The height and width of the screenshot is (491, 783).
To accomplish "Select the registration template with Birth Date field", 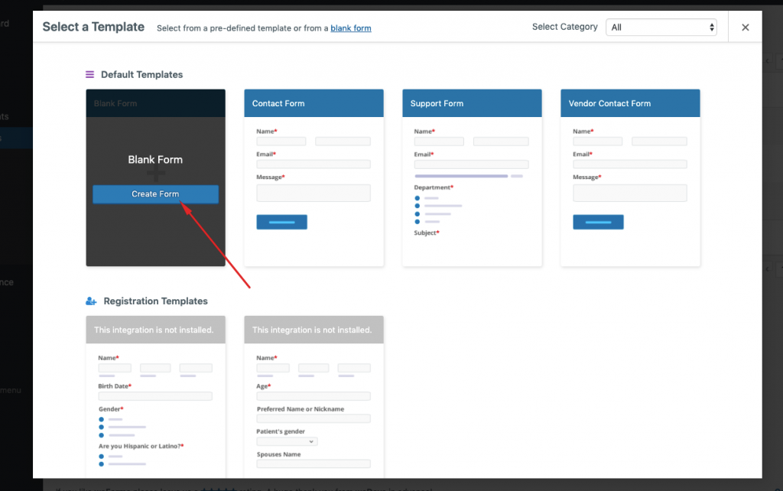I will 155,397.
